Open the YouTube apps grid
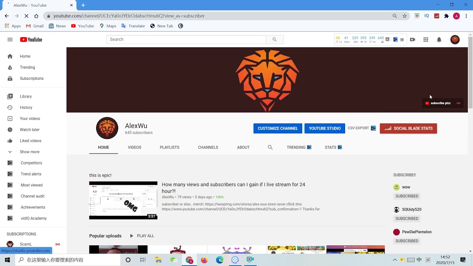This screenshot has height=266, width=473. pos(426,40)
